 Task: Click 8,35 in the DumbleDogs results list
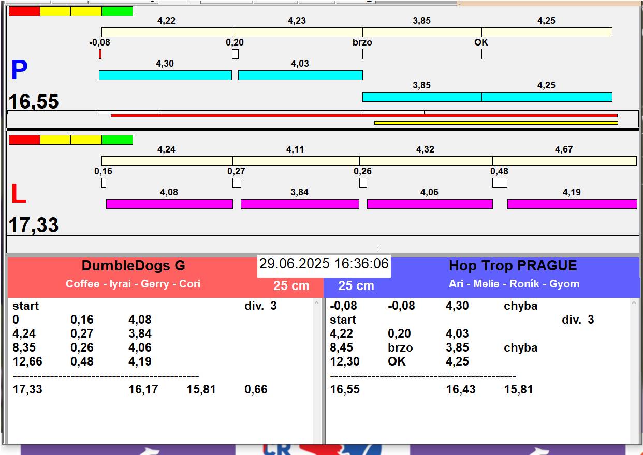click(x=24, y=347)
